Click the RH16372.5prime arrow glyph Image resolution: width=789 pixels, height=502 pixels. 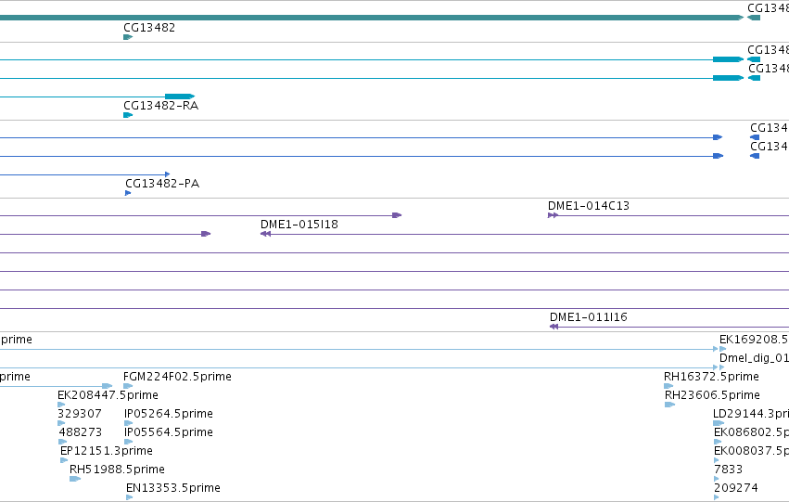tap(668, 386)
